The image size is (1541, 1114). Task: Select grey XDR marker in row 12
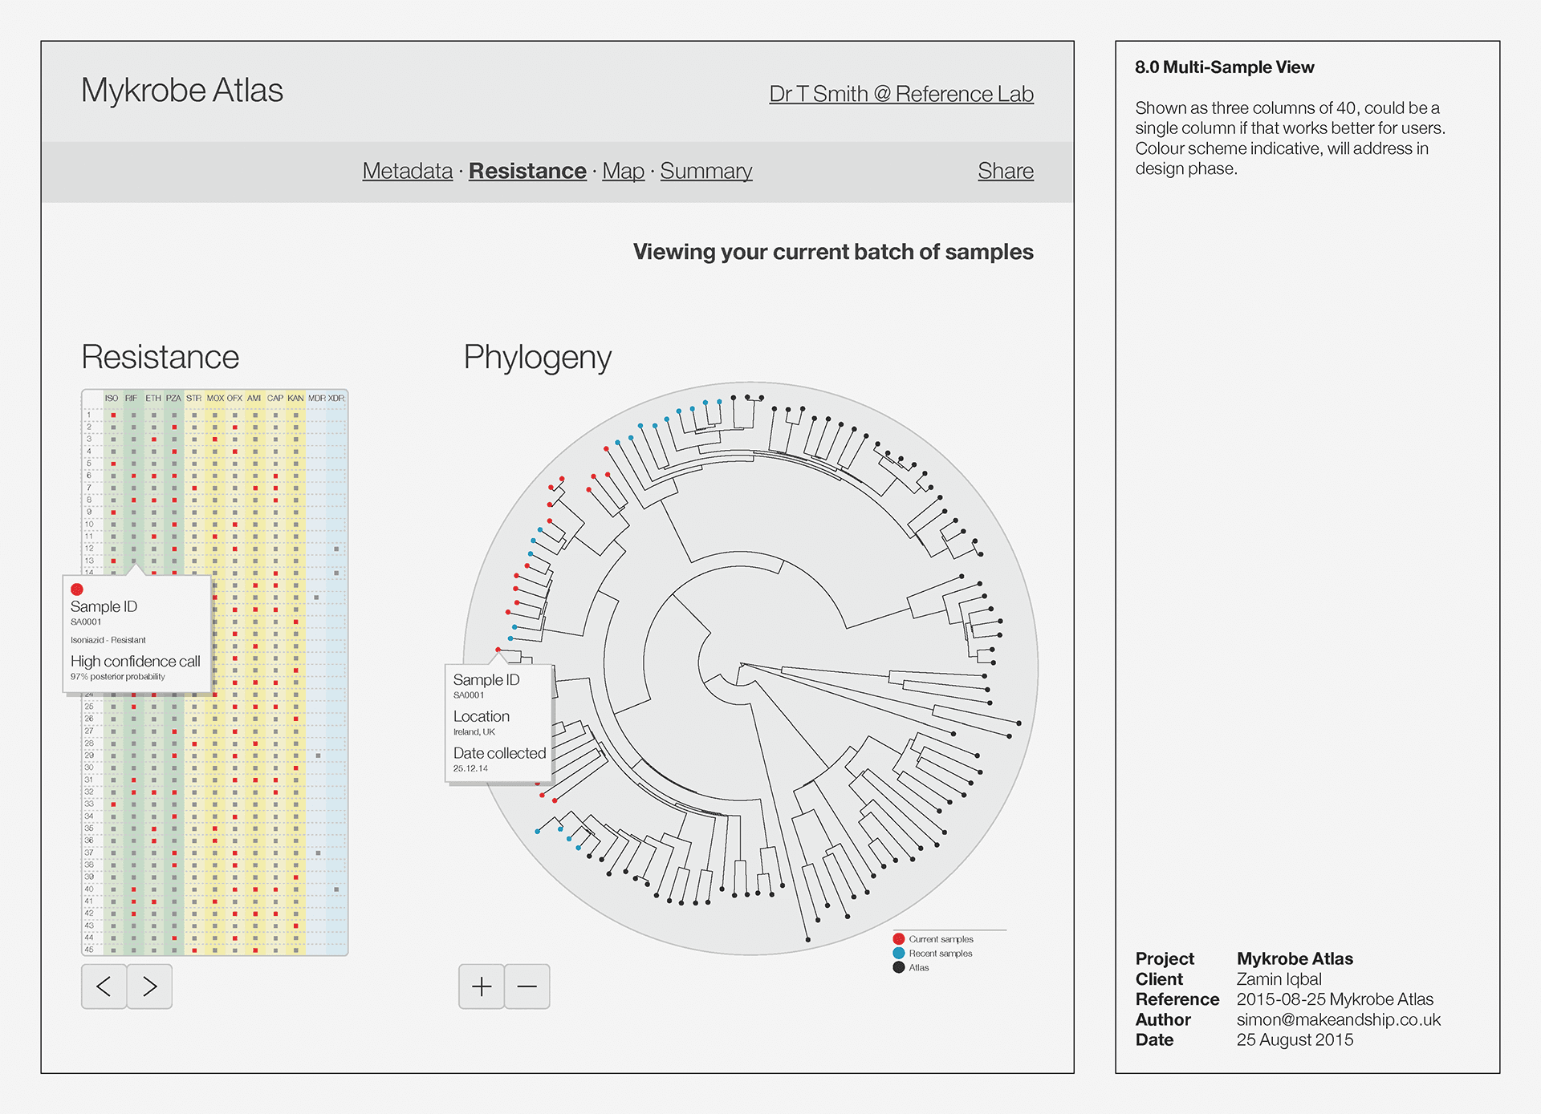(x=336, y=549)
